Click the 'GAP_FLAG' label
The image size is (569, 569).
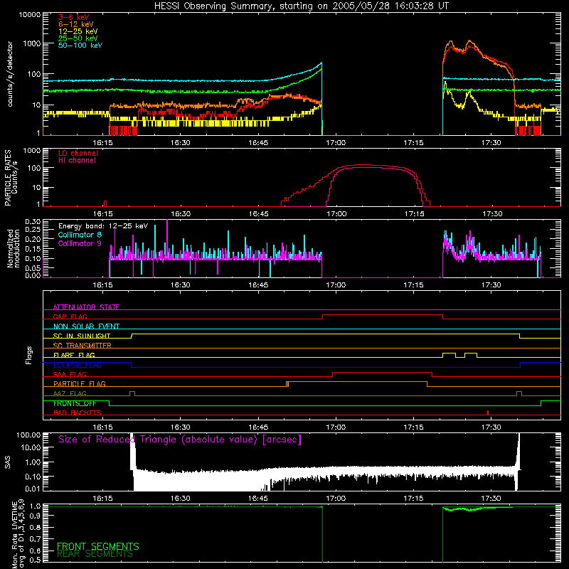coord(70,317)
